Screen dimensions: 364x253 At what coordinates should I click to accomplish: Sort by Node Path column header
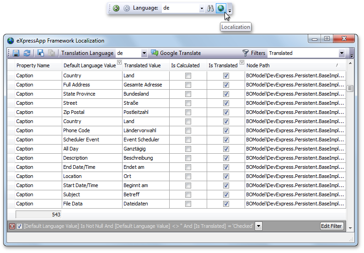click(295, 65)
